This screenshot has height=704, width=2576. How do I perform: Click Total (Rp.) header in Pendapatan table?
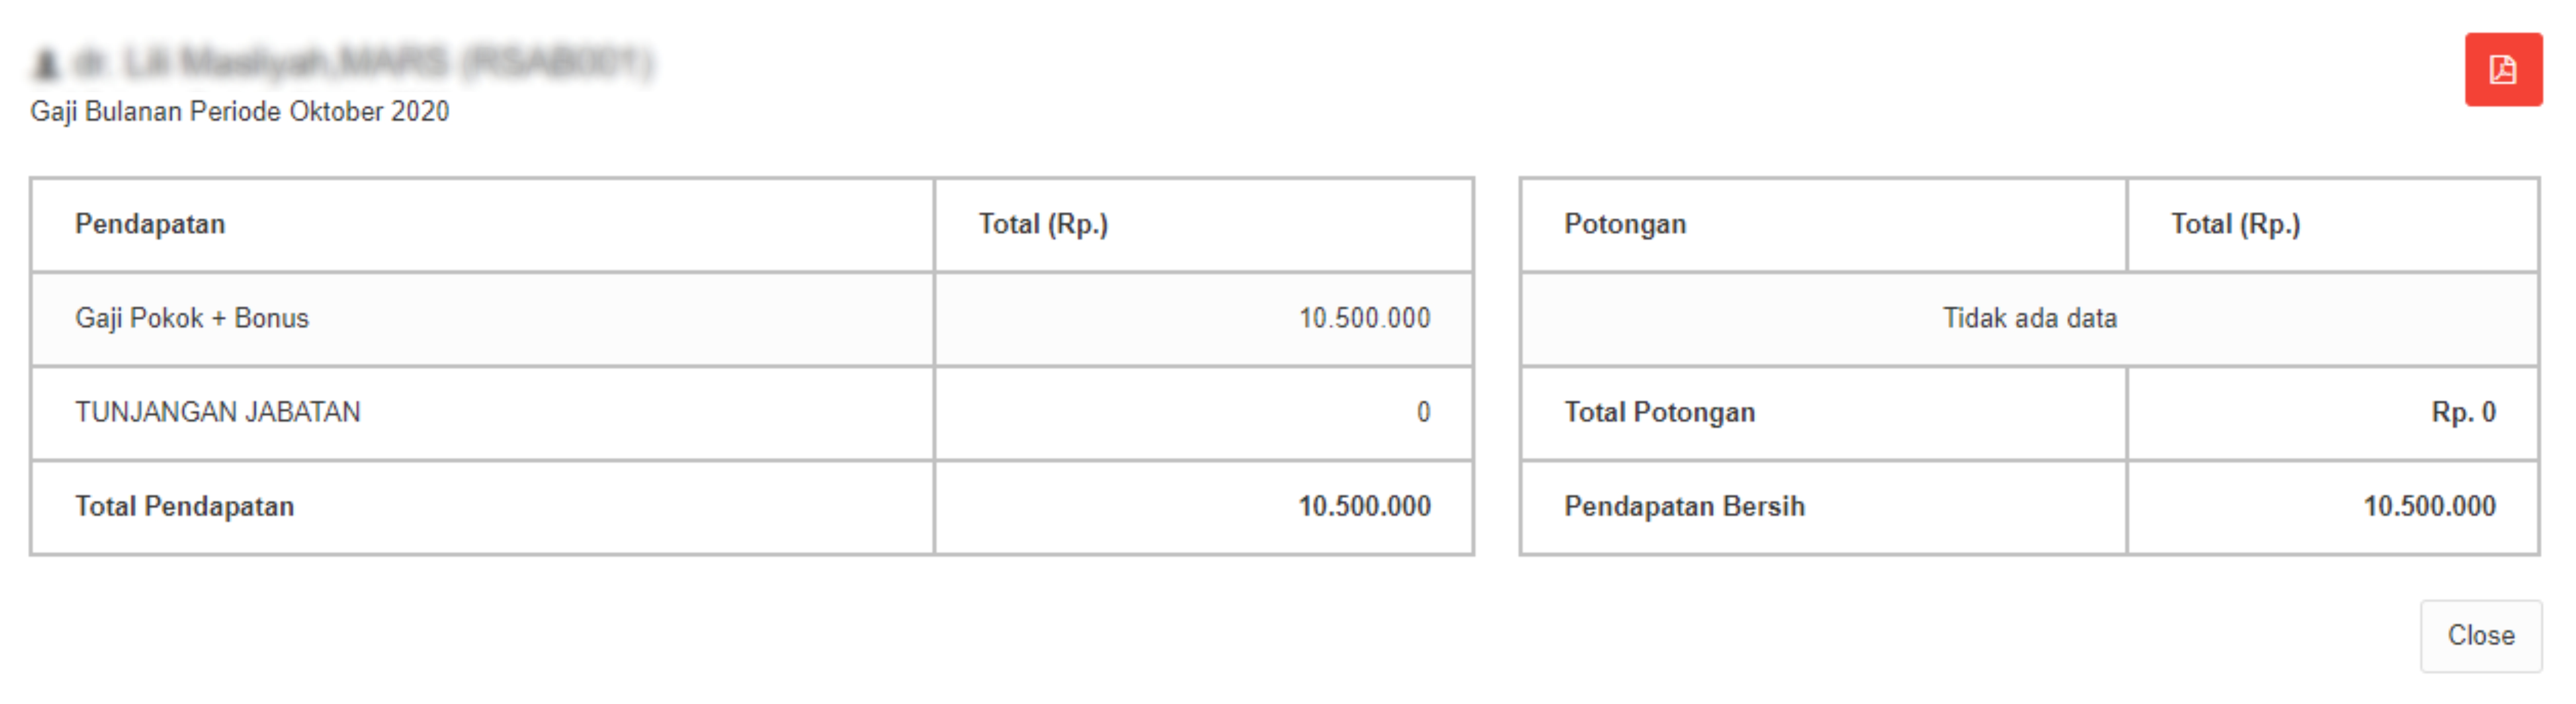(1043, 224)
